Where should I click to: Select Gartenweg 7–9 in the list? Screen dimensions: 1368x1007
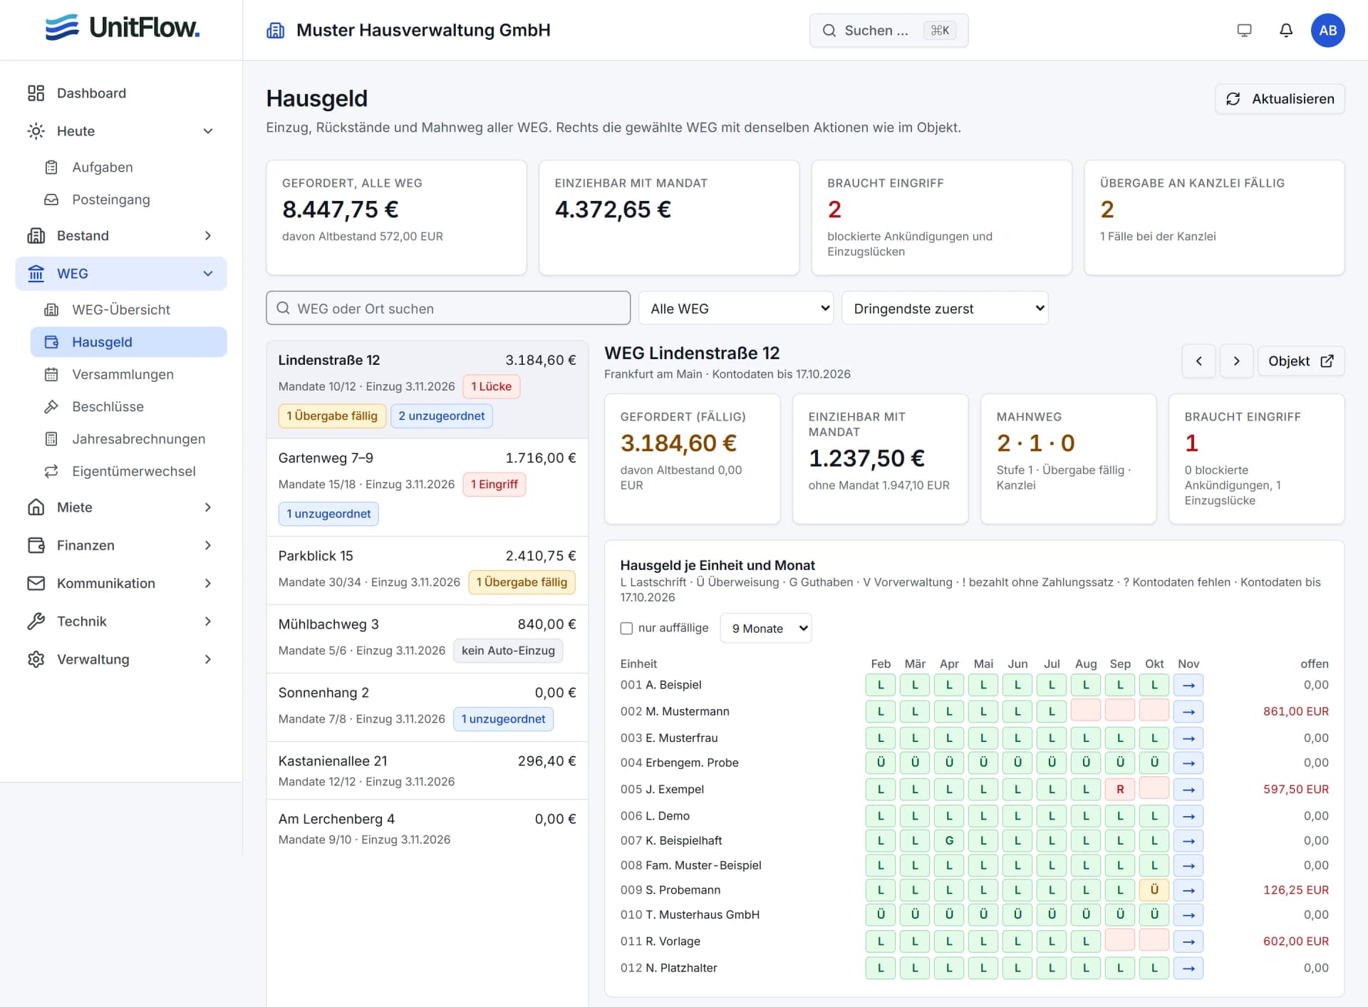coord(427,487)
